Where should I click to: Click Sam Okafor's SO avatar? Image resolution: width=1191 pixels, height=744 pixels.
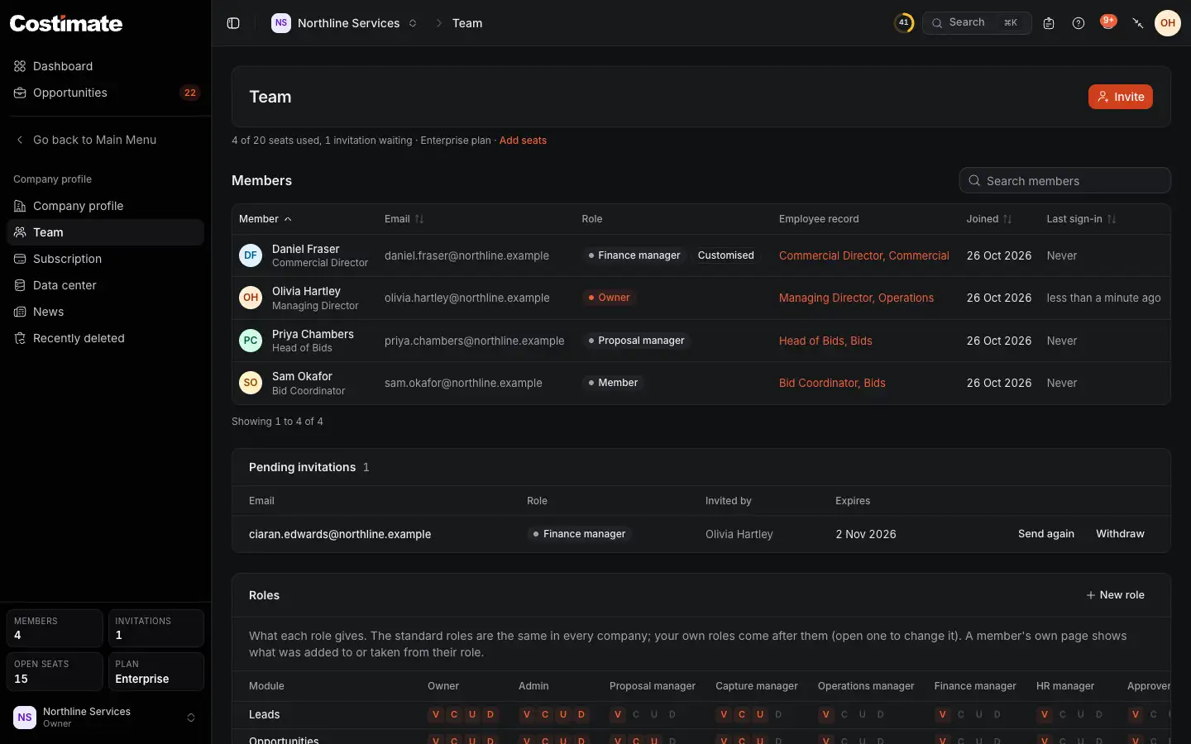251,383
